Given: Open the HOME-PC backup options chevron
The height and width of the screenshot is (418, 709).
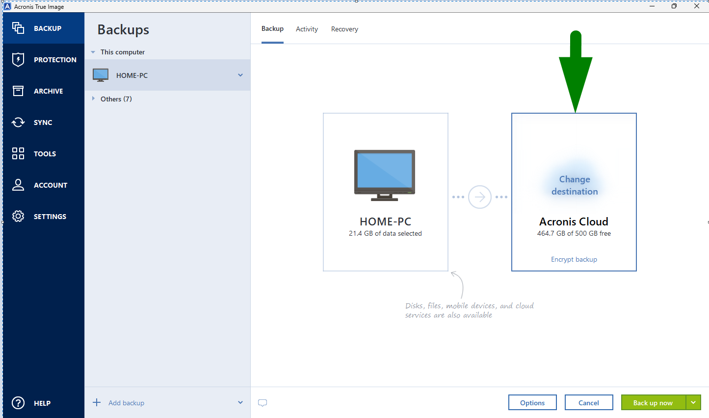Looking at the screenshot, I should (240, 75).
